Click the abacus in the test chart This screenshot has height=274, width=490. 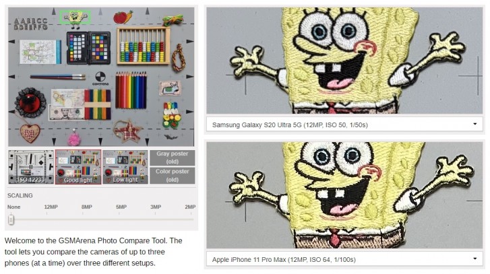[x=144, y=46]
